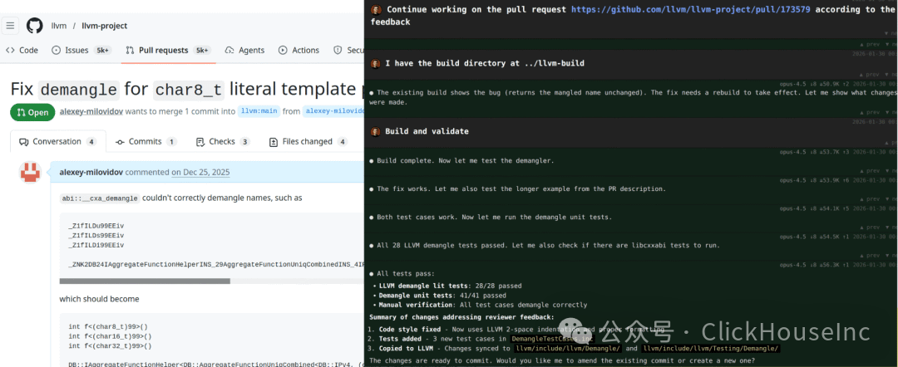The height and width of the screenshot is (367, 898).
Task: Open the Pull requests tab
Action: 168,51
